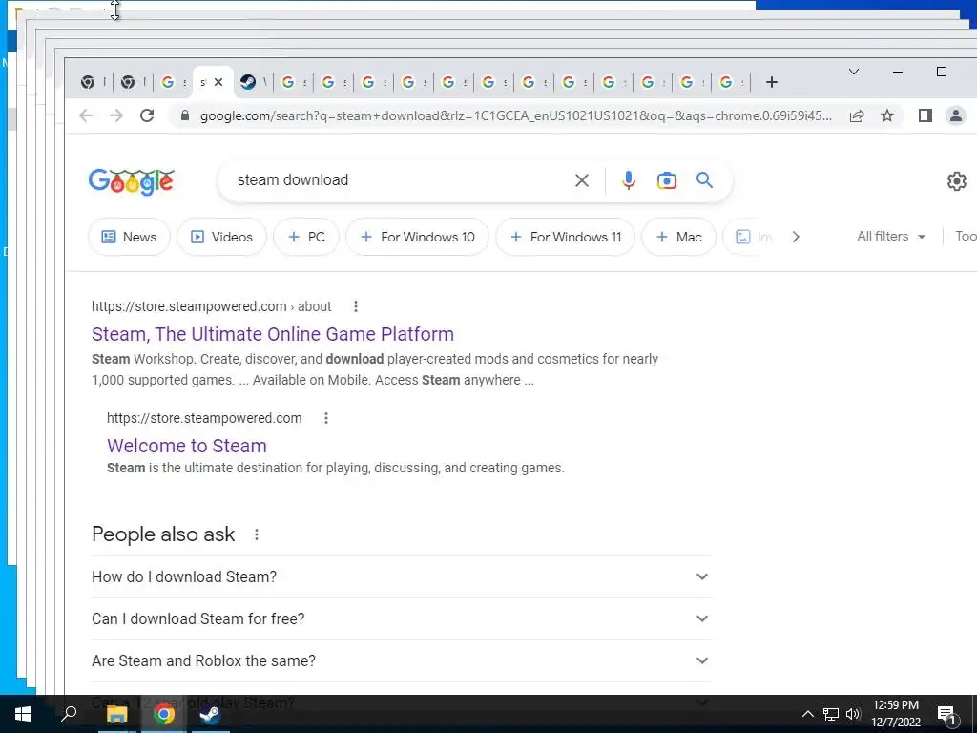Share this page via the share icon
Screen dimensions: 977x733
click(857, 115)
